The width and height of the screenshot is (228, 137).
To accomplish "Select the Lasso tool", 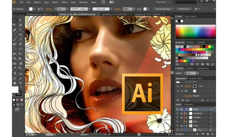I will pyautogui.click(x=20, y=25).
